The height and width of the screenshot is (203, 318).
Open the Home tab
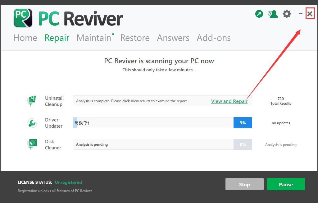click(x=25, y=38)
